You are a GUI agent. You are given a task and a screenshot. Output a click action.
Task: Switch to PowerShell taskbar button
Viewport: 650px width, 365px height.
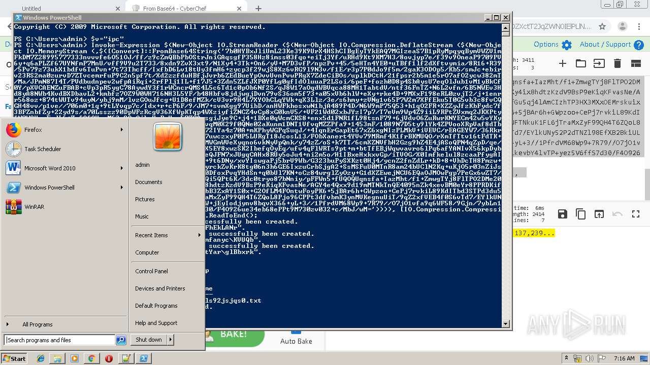point(144,358)
